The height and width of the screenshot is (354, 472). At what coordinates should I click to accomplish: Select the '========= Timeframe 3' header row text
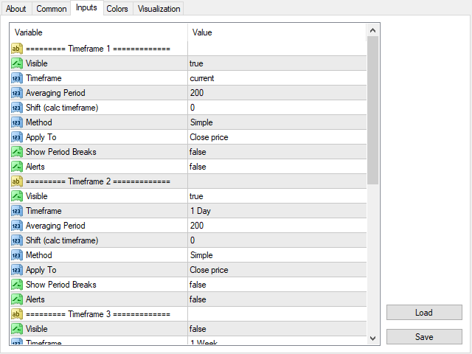[98, 314]
